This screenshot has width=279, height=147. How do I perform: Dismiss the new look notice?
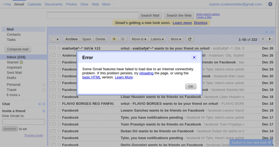click(x=201, y=23)
